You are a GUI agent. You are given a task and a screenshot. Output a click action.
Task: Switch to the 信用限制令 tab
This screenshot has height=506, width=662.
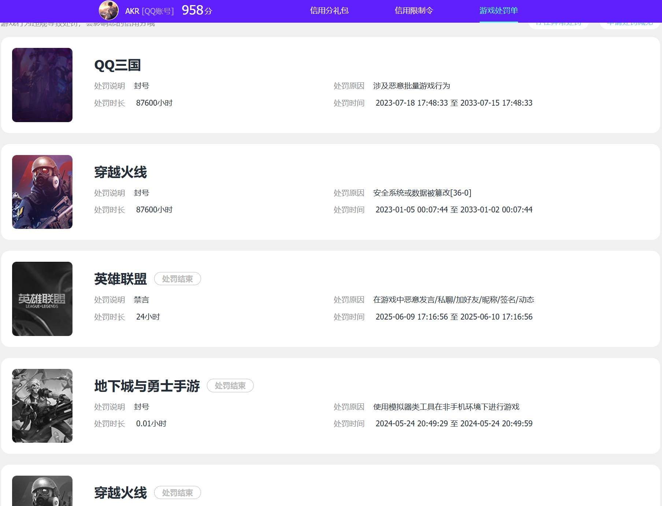414,11
